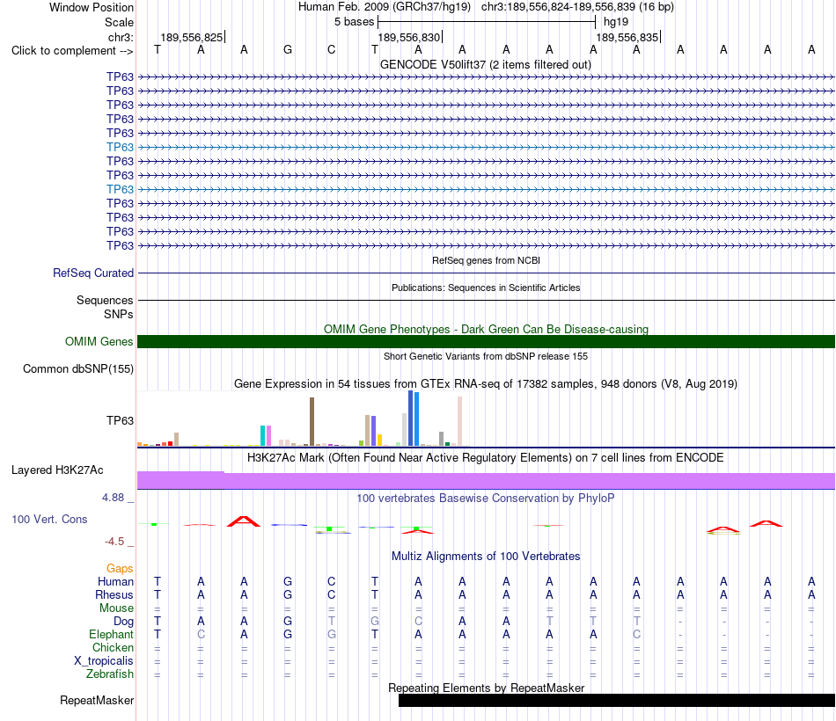Select the X_tropicalis alignment row label

[x=104, y=661]
